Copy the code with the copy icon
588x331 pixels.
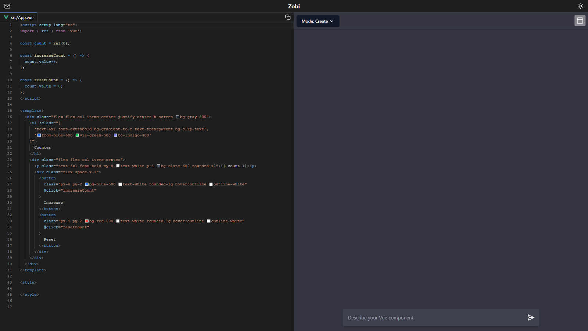(x=288, y=17)
